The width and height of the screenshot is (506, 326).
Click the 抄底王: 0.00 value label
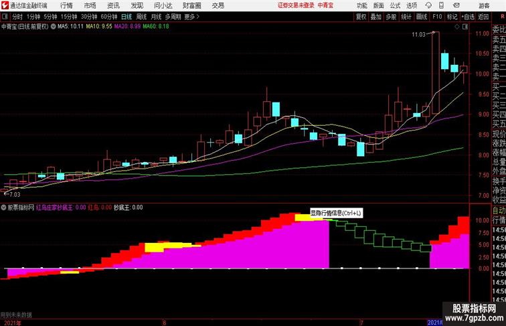tap(128, 208)
